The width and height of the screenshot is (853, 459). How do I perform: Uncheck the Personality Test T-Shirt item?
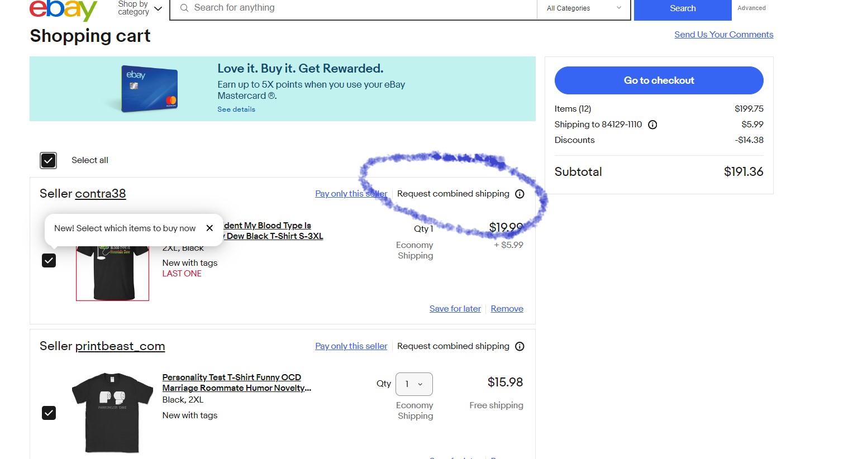(x=49, y=413)
